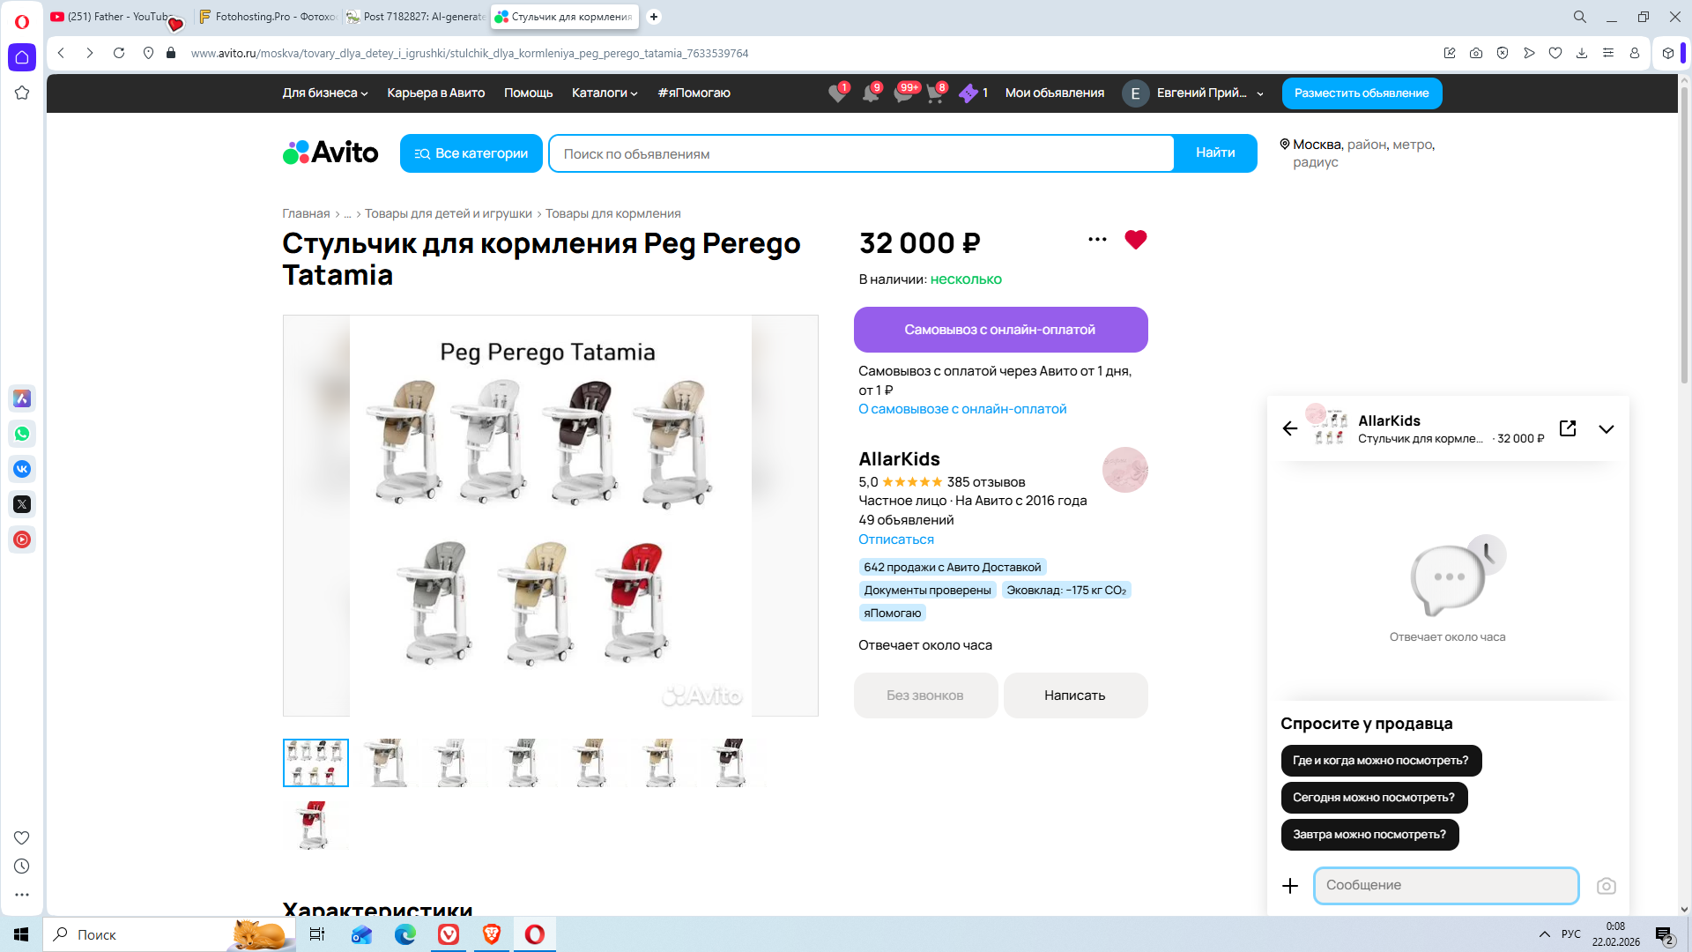Open notifications bell icon in header
Viewport: 1692px width, 952px height.
[x=870, y=93]
